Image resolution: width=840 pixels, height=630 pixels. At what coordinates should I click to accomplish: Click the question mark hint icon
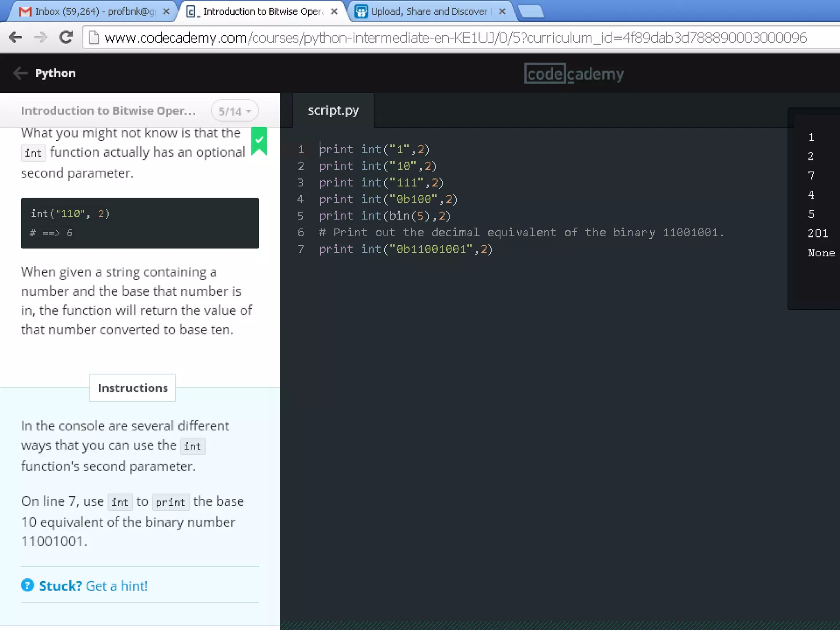(27, 585)
